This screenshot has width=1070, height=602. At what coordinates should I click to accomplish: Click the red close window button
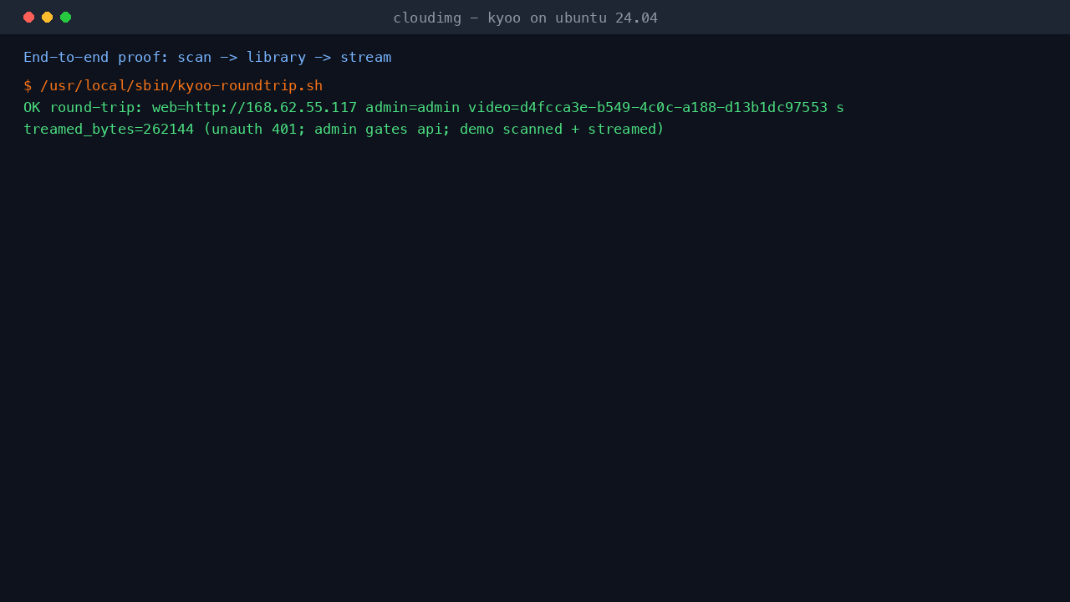pyautogui.click(x=29, y=17)
